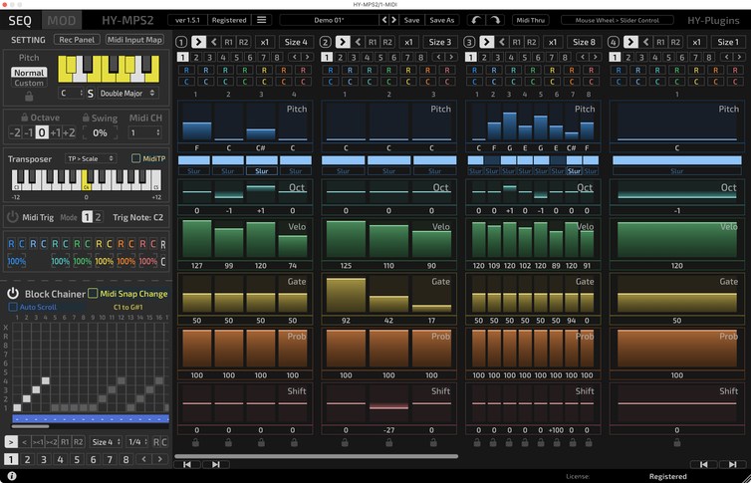
Task: Switch to the MOD tab
Action: [x=62, y=20]
